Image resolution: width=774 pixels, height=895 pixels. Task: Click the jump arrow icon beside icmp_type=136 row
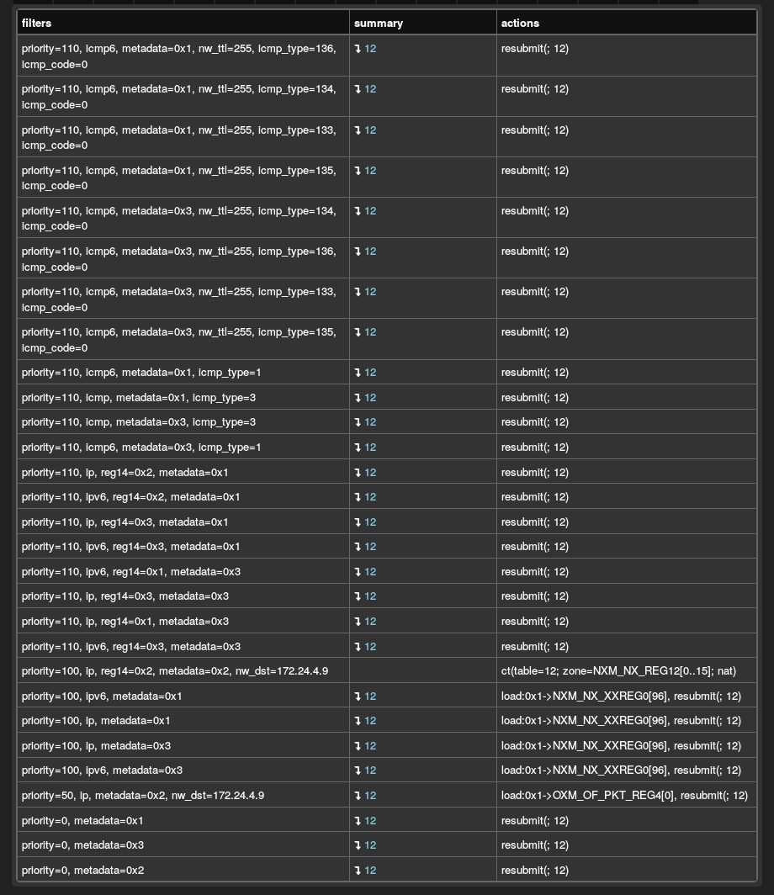click(359, 49)
